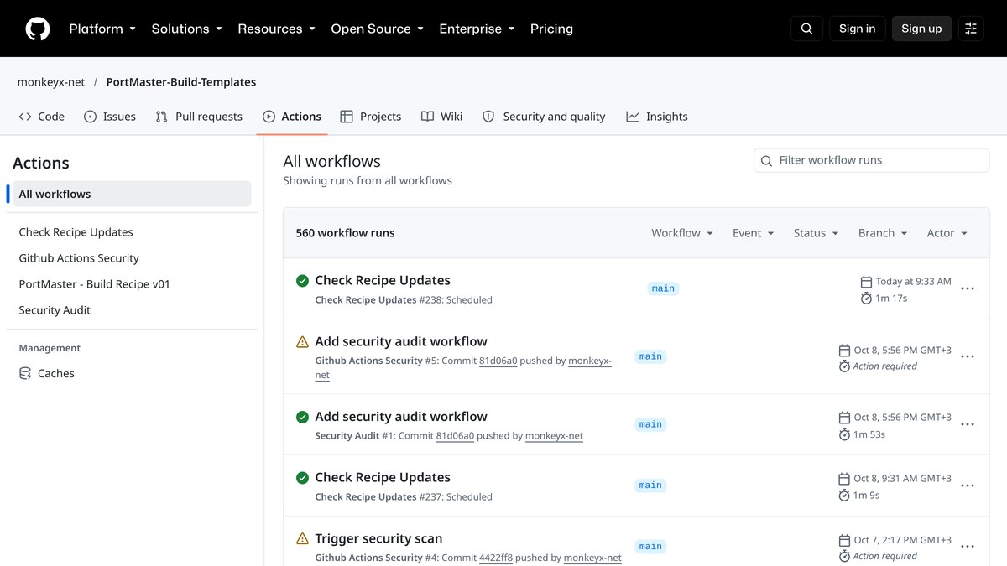Open the Actor filter dropdown
This screenshot has width=1007, height=566.
tap(947, 233)
